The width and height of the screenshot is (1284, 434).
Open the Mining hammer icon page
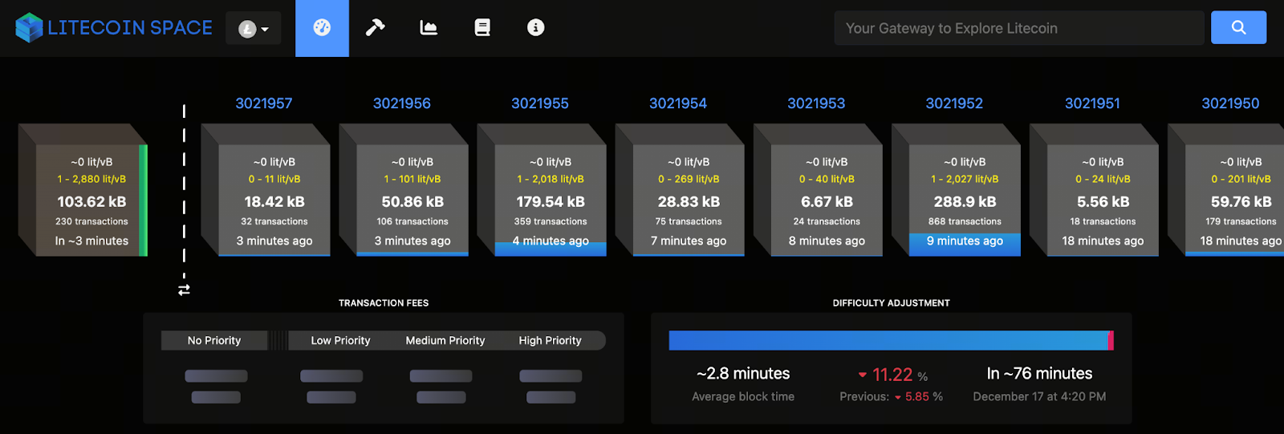tap(375, 28)
